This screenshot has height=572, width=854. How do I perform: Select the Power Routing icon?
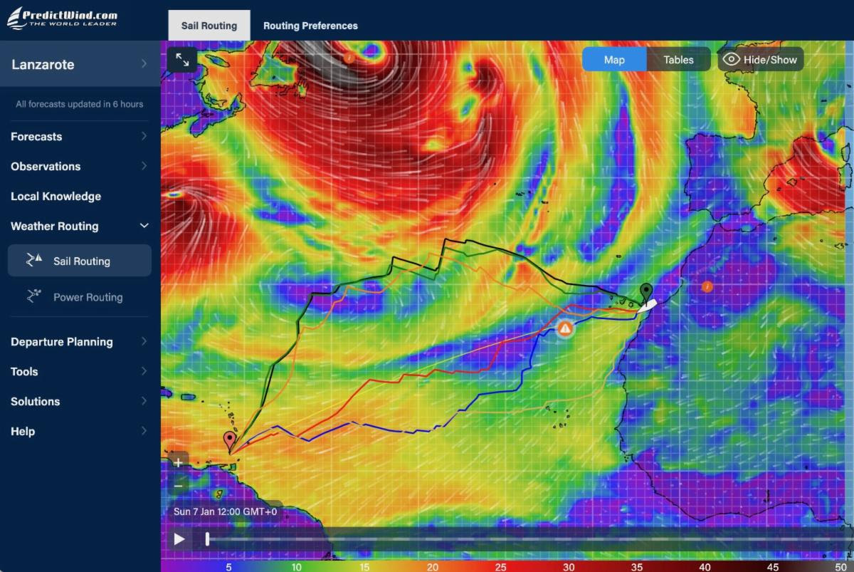pos(32,295)
